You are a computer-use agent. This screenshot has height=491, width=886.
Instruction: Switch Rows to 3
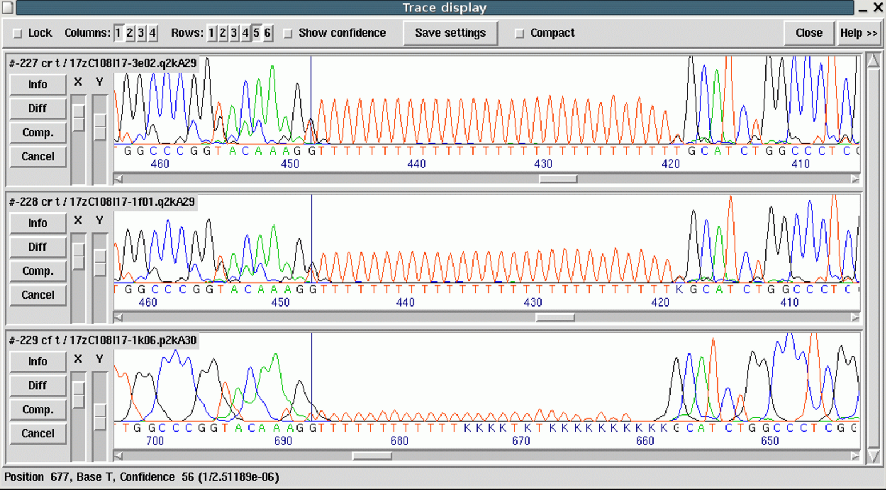(232, 33)
